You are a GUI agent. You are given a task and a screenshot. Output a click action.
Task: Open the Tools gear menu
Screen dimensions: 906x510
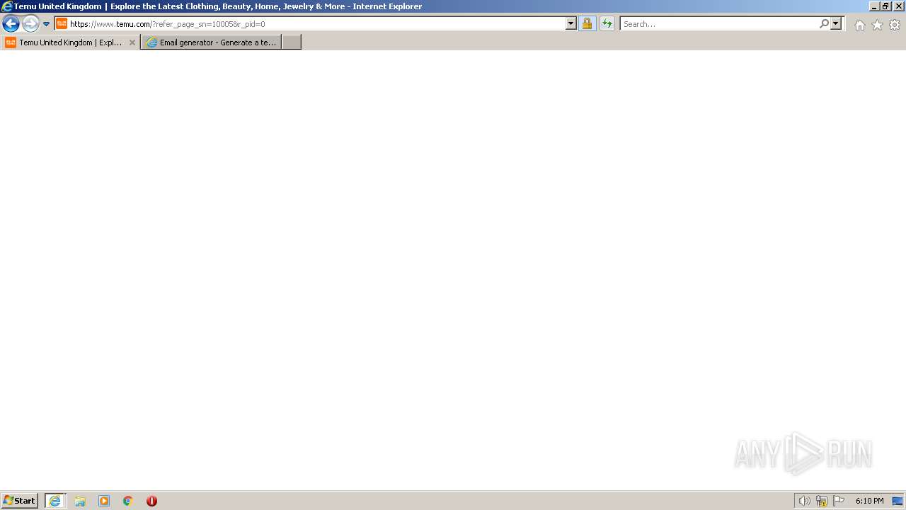pyautogui.click(x=895, y=25)
